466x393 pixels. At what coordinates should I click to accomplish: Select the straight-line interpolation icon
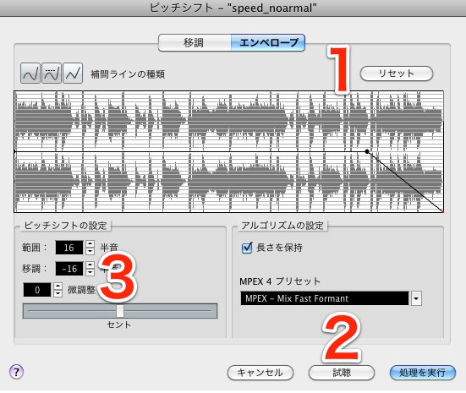(73, 73)
